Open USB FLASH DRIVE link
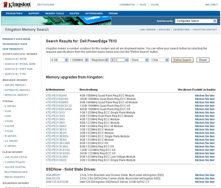The image size is (221, 188). click(15, 157)
